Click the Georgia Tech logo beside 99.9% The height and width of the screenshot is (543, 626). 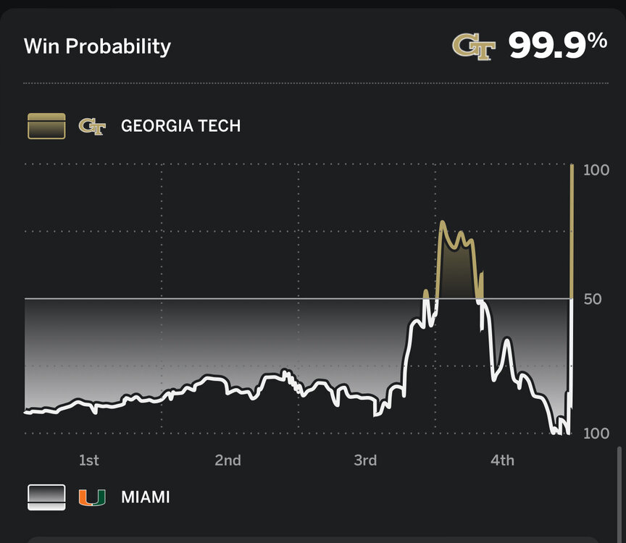point(474,47)
